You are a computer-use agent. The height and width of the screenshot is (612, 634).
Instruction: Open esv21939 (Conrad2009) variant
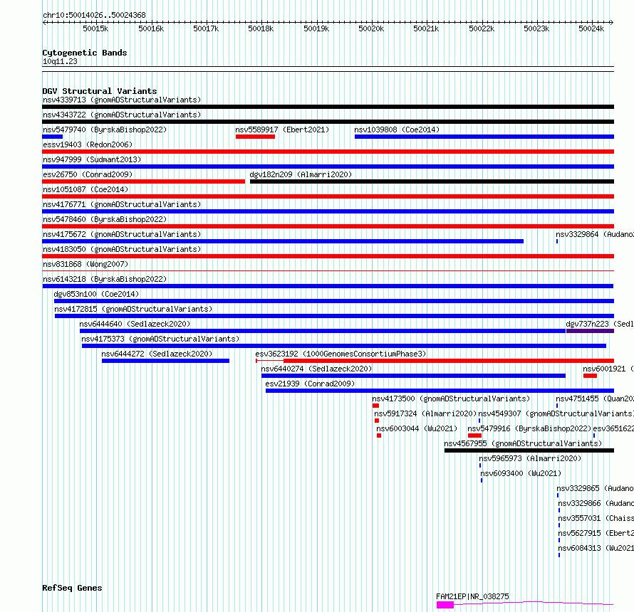pyautogui.click(x=310, y=384)
